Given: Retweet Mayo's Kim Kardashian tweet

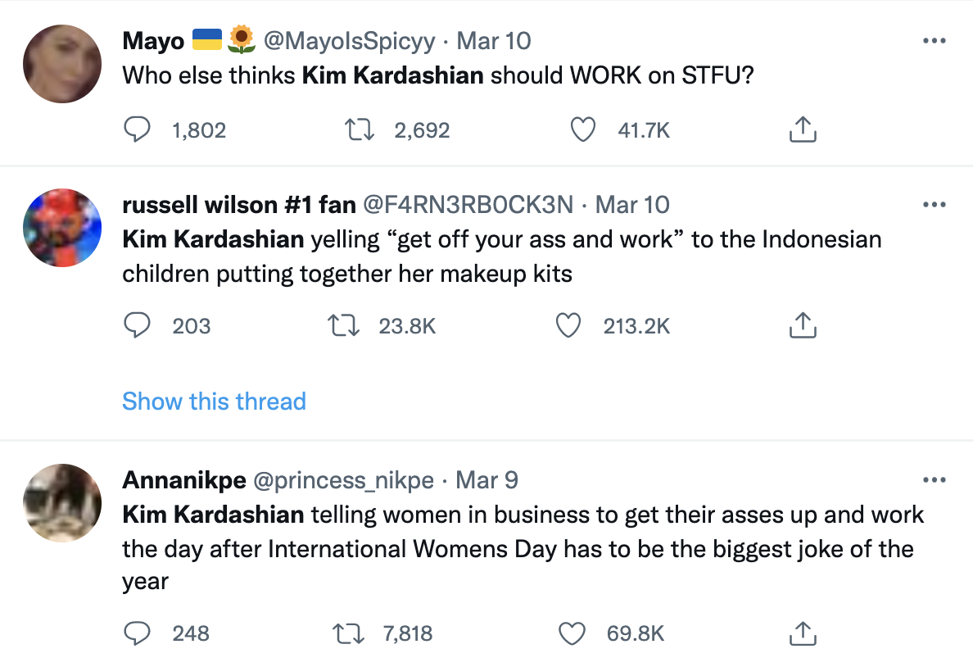Looking at the screenshot, I should (x=358, y=129).
